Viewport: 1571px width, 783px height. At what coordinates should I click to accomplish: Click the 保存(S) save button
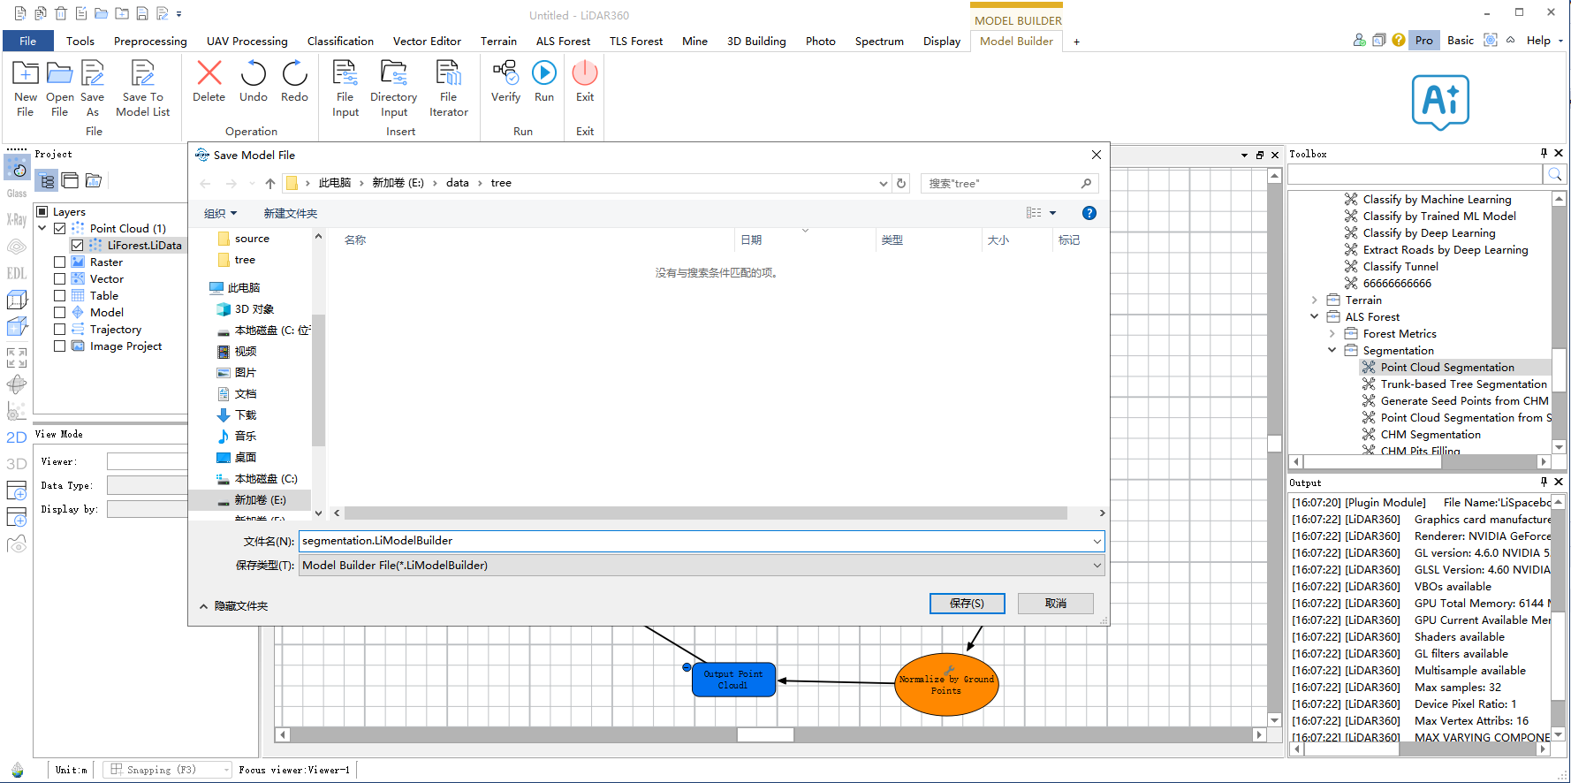(x=967, y=604)
